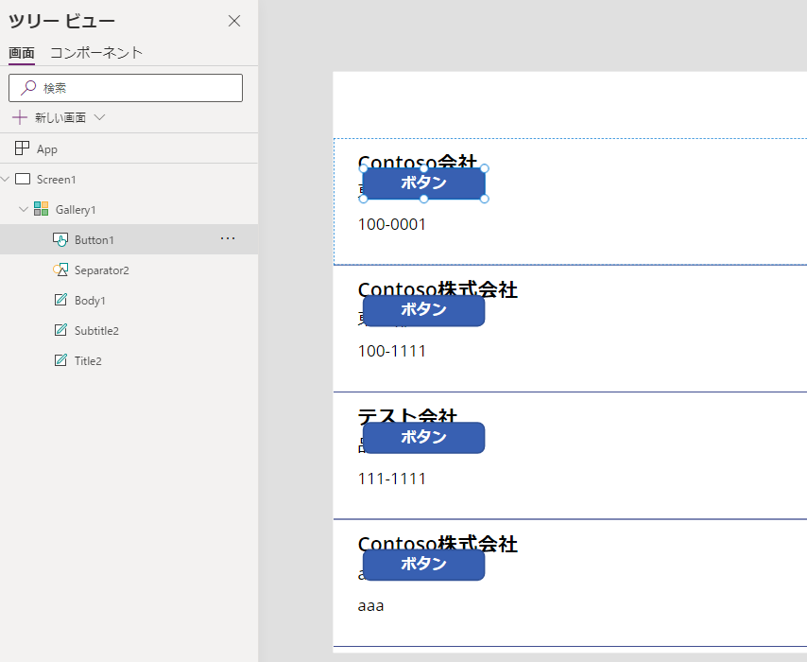The width and height of the screenshot is (807, 662).
Task: Click the 検索 search field
Action: tap(126, 88)
